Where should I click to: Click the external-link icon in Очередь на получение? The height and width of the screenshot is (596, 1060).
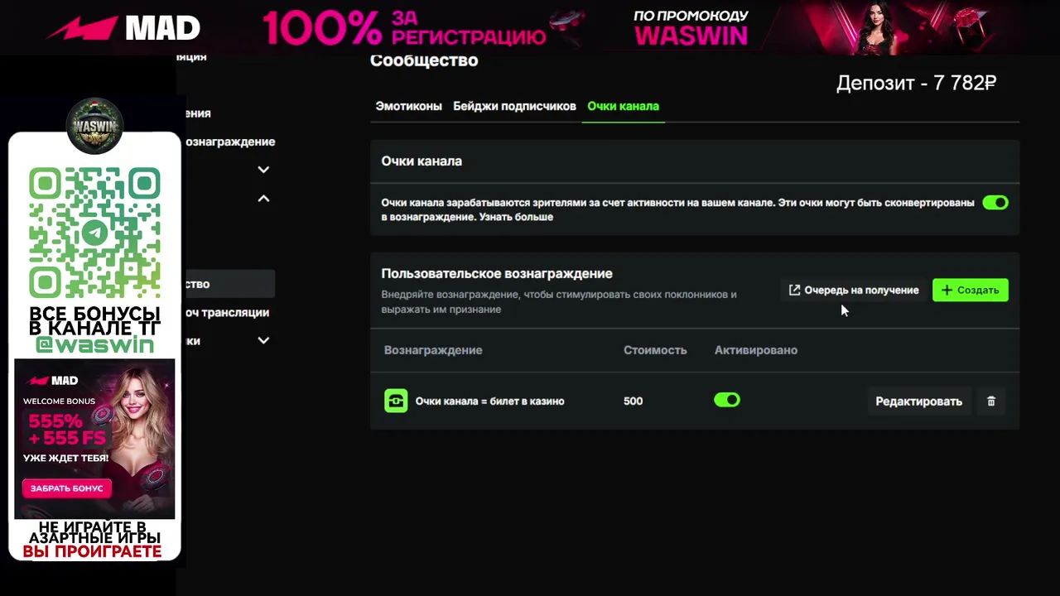pyautogui.click(x=795, y=290)
